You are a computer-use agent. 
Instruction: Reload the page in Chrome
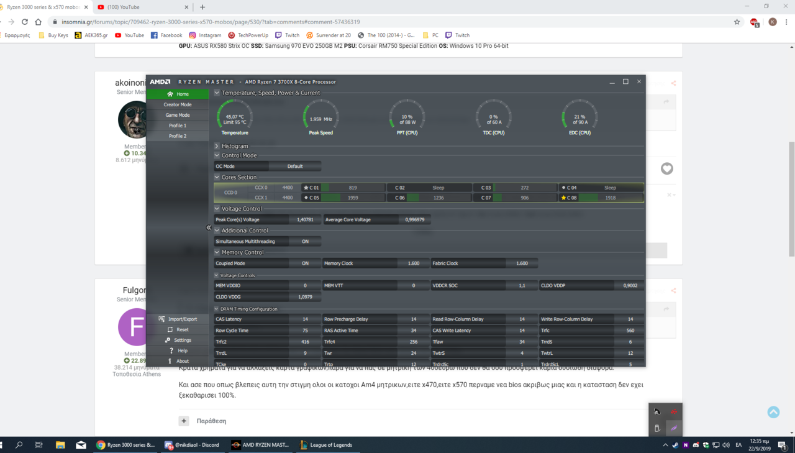pyautogui.click(x=25, y=22)
